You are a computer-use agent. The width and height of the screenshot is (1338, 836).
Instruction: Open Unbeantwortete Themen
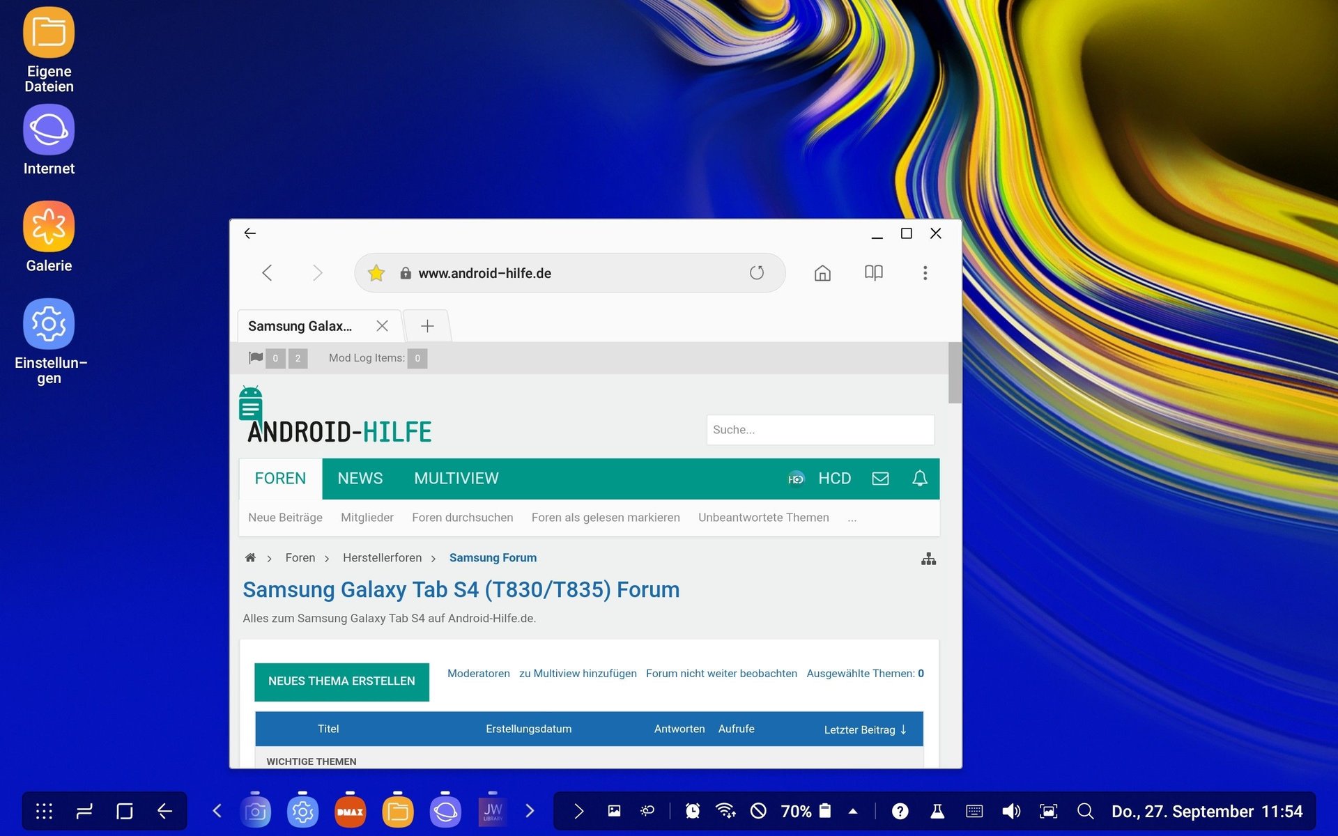click(764, 518)
